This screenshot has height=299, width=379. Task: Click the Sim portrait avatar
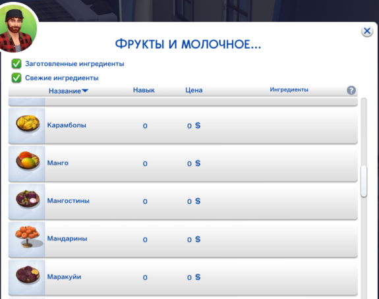point(17,28)
